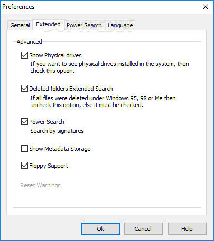Click the physical drives description text
The width and height of the screenshot is (214, 241).
point(109,68)
